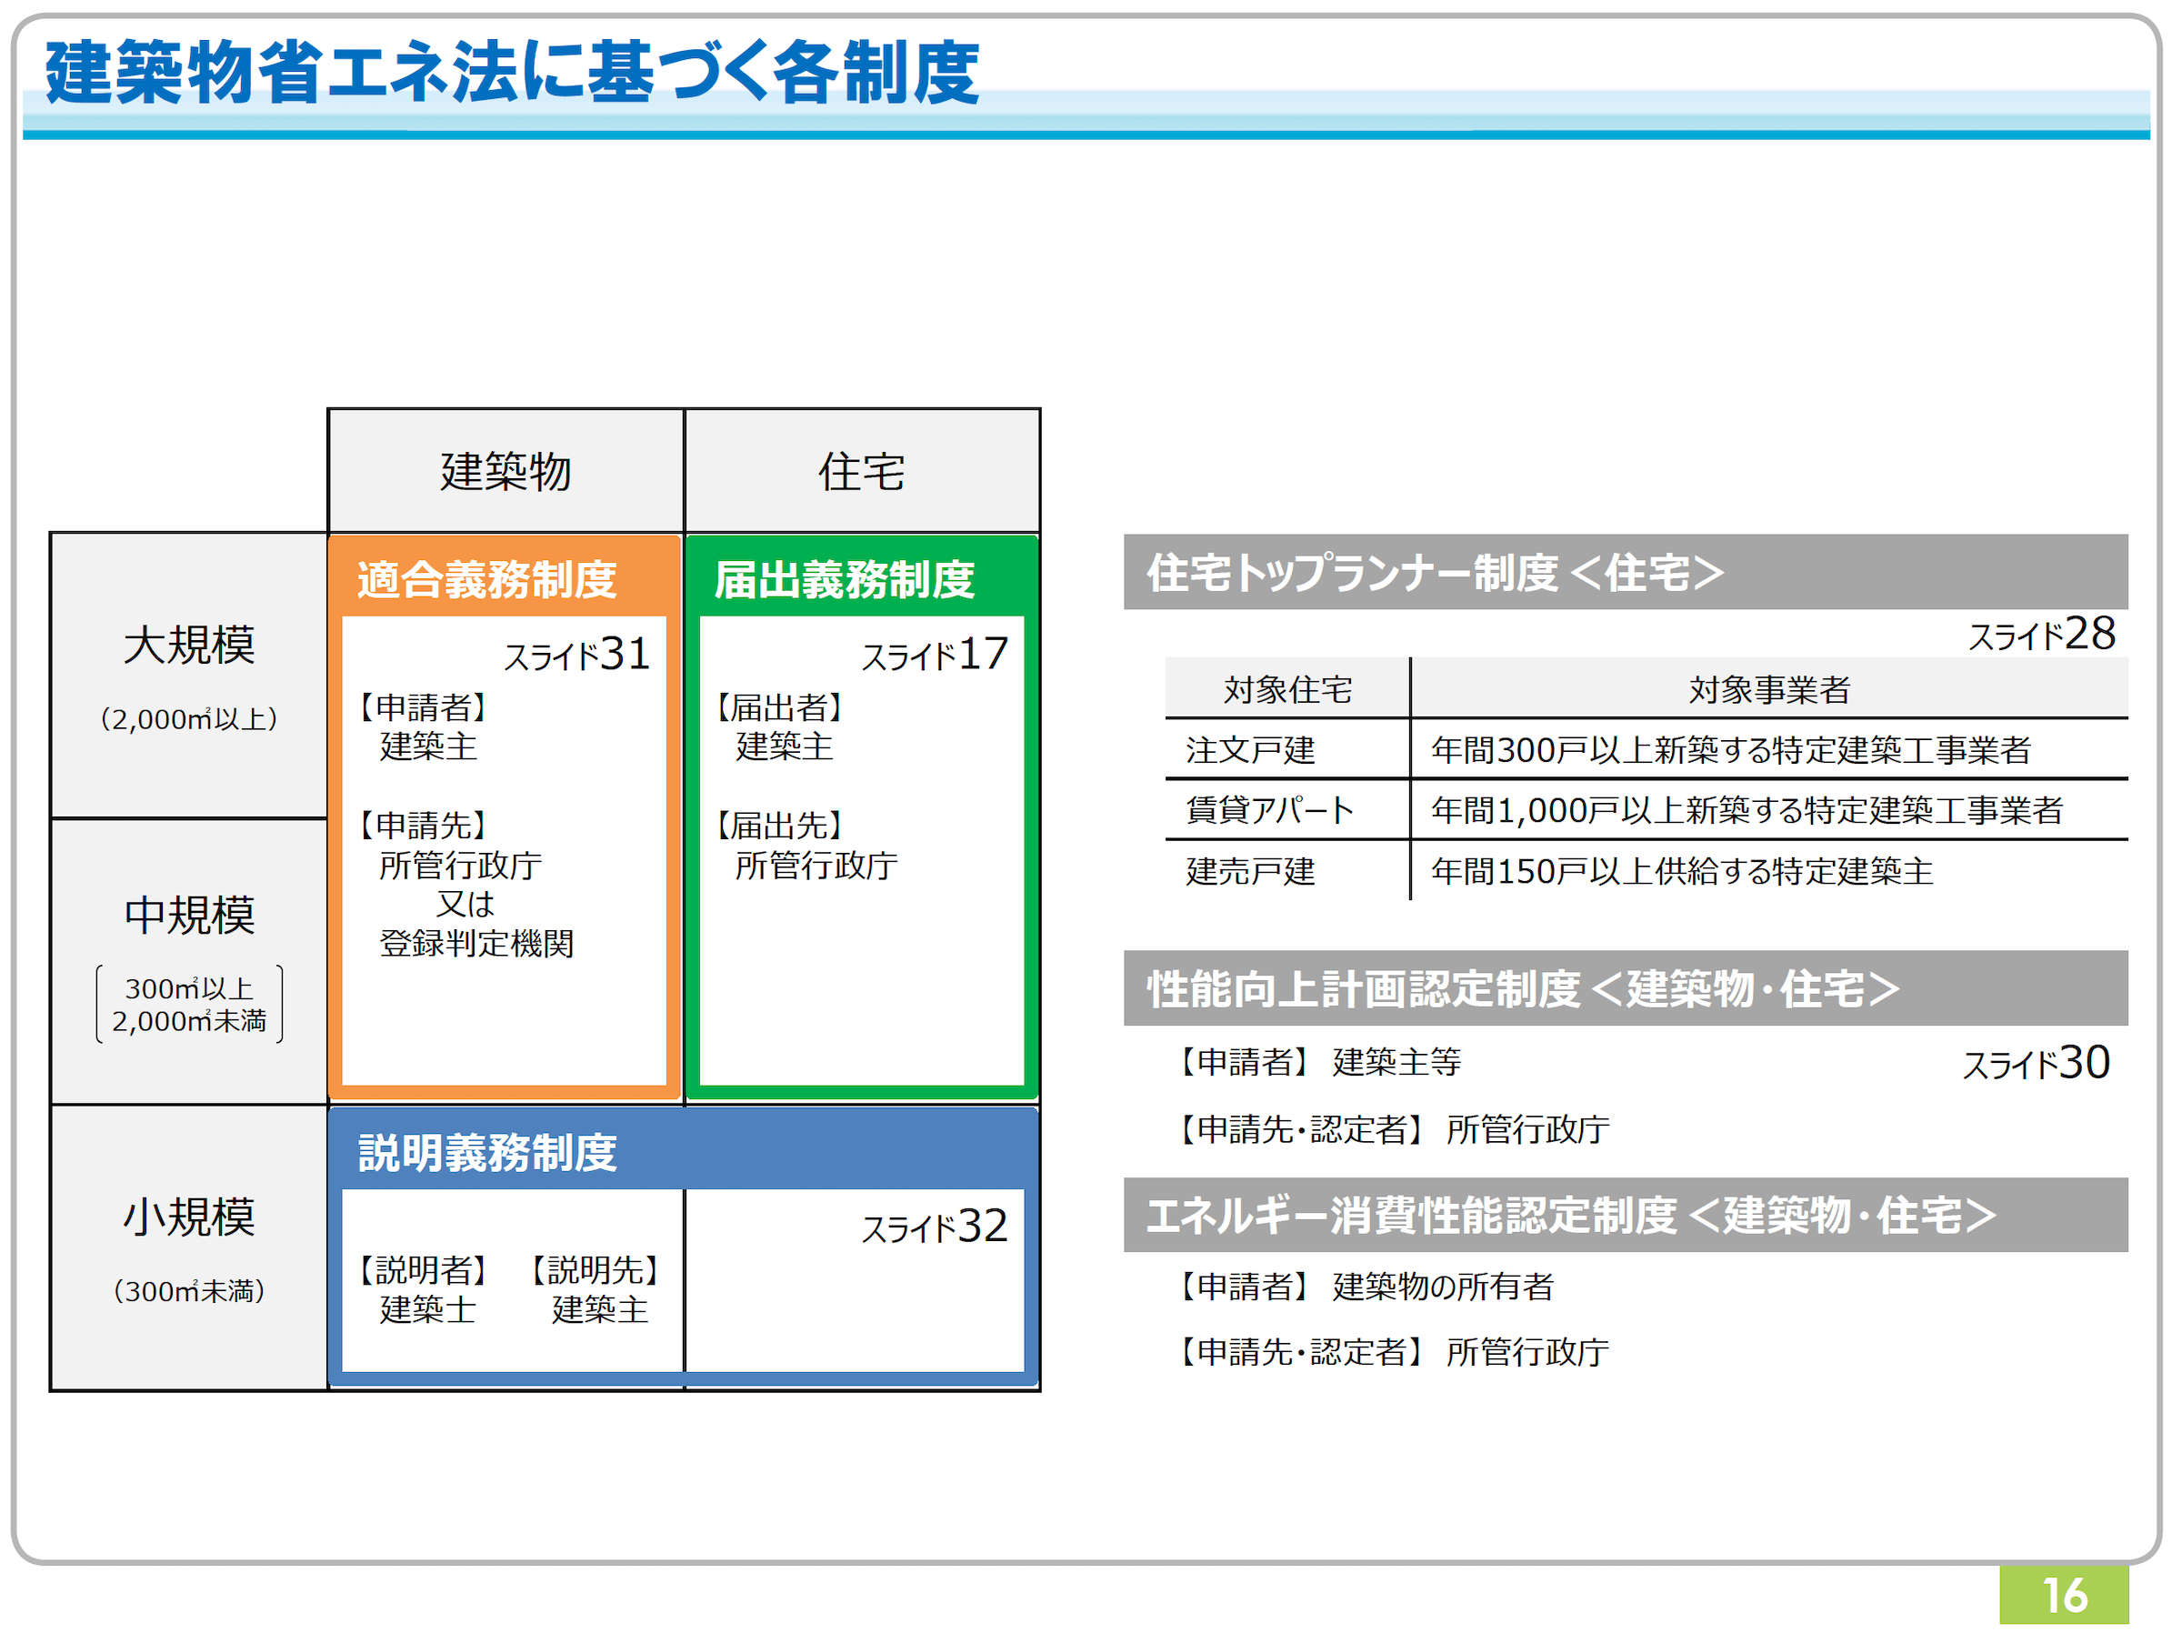The image size is (2182, 1643).
Task: Click the green 届出義務制度 heading
Action: [x=845, y=579]
